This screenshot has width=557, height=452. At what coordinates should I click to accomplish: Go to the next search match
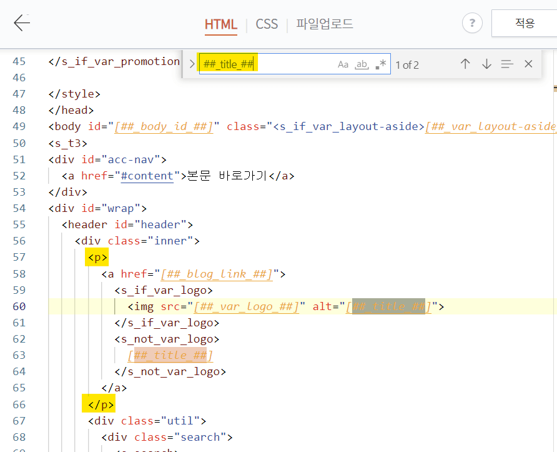486,64
